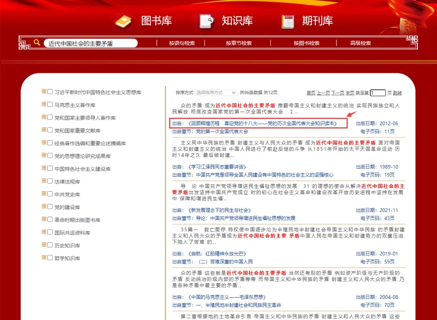This screenshot has width=437, height=320.
Task: Switch to 按章节检索 search mode
Action: (x=239, y=43)
